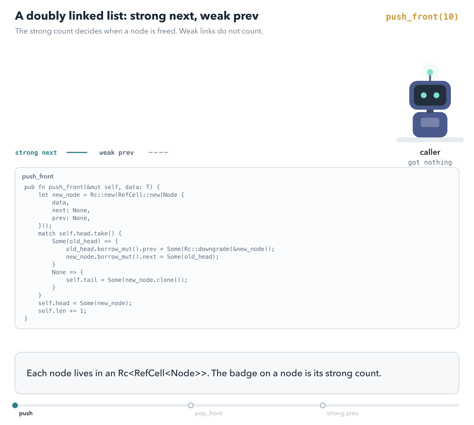Click the "new_node.borrow_mut().next" assignment line
Screen dimensions: 474x425
click(x=142, y=257)
